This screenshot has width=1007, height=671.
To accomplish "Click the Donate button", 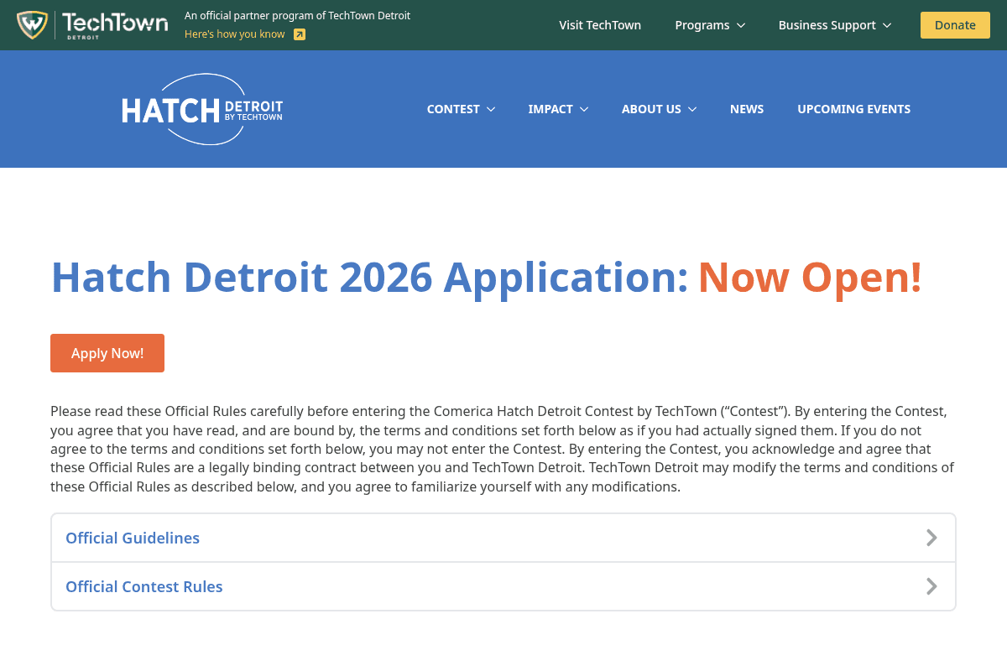I will [955, 25].
